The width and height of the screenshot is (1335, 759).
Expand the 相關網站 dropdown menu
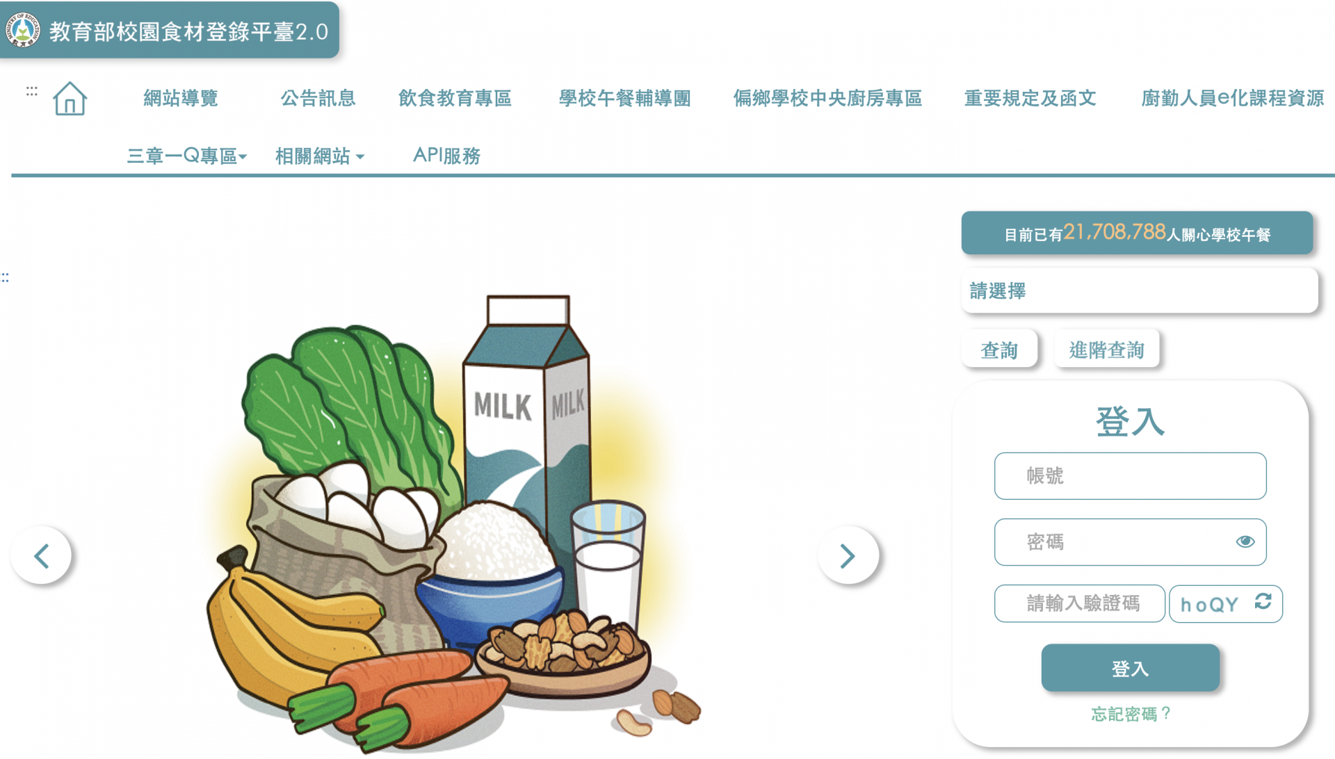(320, 156)
